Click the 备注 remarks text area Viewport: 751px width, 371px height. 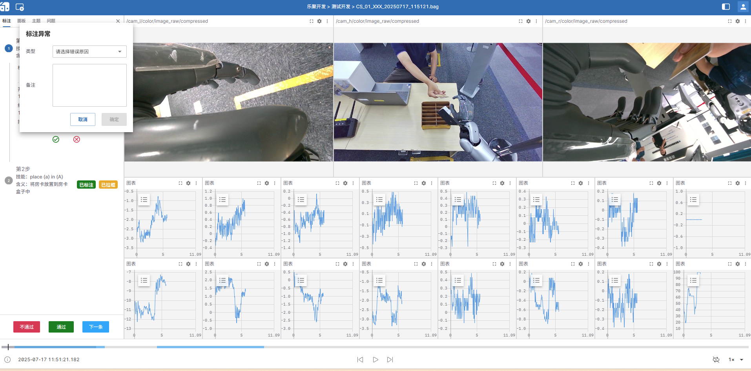pos(89,85)
